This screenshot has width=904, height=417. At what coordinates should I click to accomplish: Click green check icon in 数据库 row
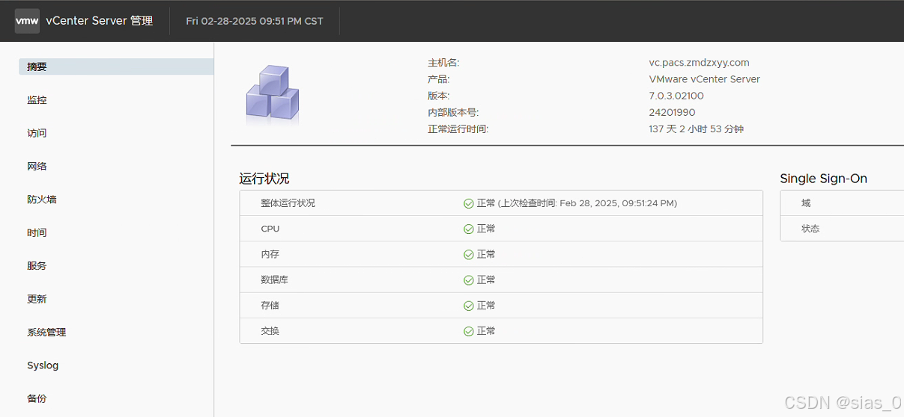[x=468, y=280]
